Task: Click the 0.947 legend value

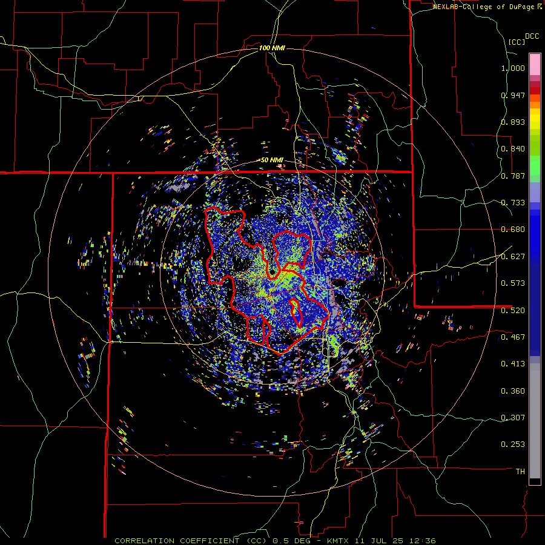Action: [x=513, y=95]
